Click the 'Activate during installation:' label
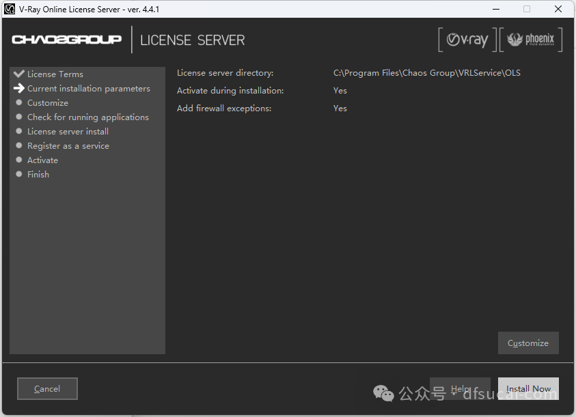This screenshot has width=576, height=417. coord(230,91)
